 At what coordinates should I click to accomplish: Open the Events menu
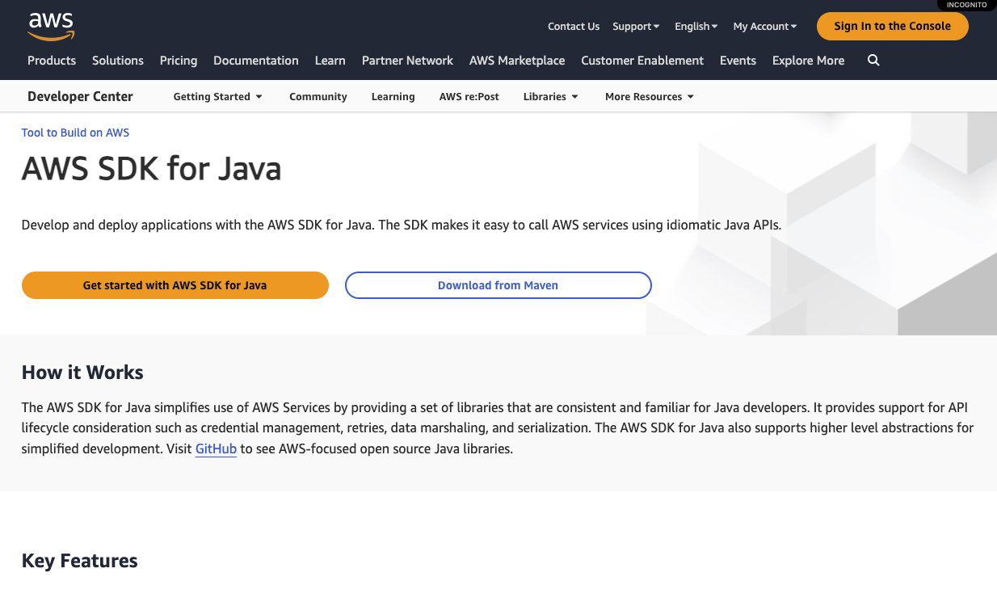click(x=738, y=61)
